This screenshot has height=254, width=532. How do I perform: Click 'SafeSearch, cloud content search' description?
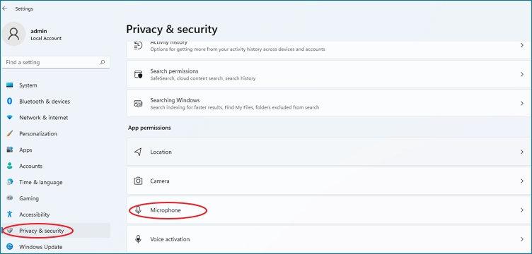tap(203, 78)
